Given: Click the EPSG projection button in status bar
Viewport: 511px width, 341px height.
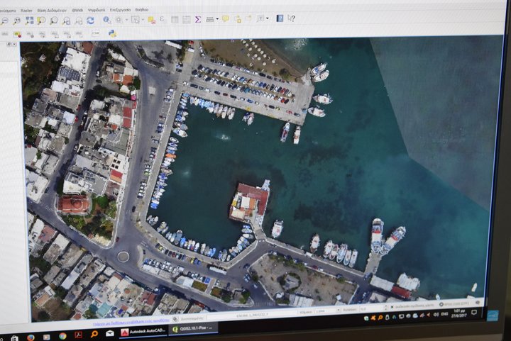Looking at the screenshot, I should coord(454,304).
